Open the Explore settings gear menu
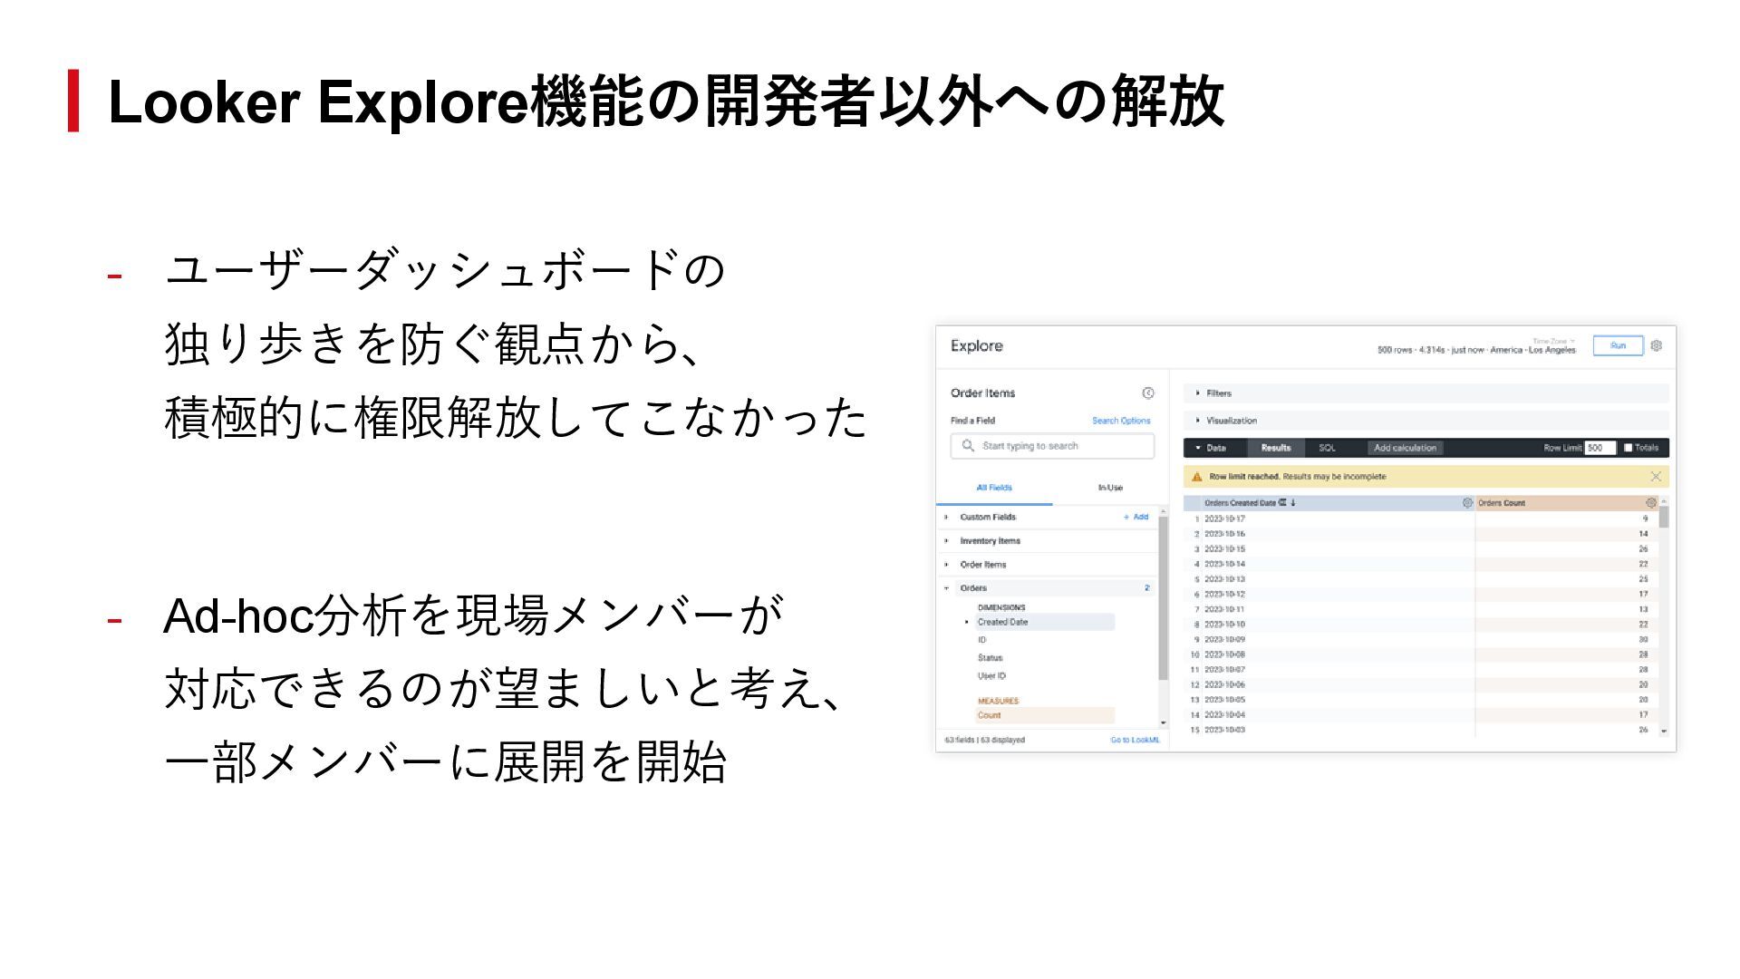 (x=1656, y=345)
